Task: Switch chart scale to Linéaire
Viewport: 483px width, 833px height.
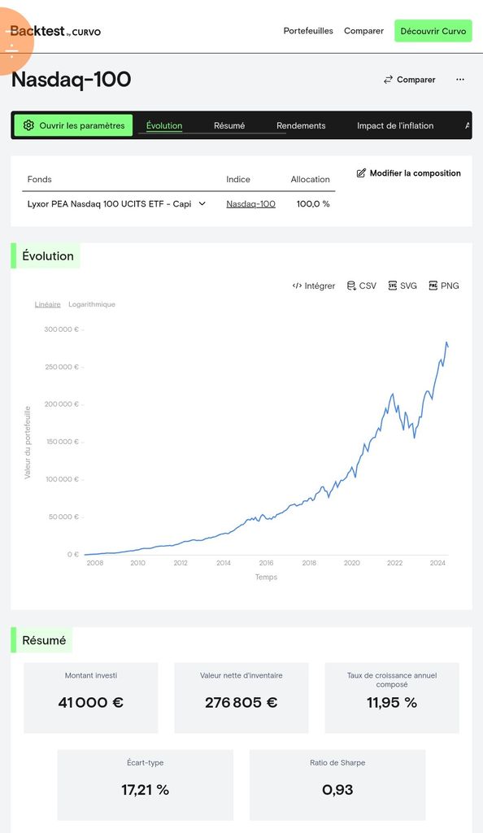Action: (x=48, y=304)
